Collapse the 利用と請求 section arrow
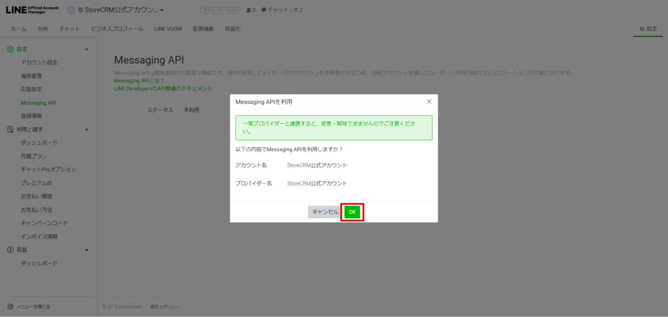The image size is (668, 317). (87, 130)
